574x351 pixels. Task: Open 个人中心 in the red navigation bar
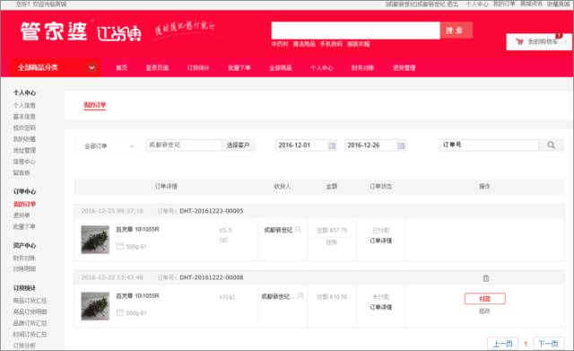tap(321, 68)
